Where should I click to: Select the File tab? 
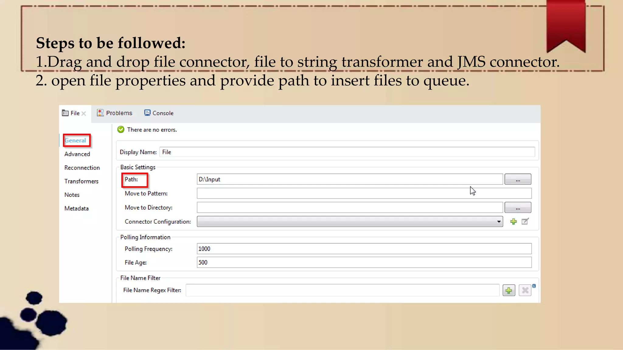tap(75, 113)
